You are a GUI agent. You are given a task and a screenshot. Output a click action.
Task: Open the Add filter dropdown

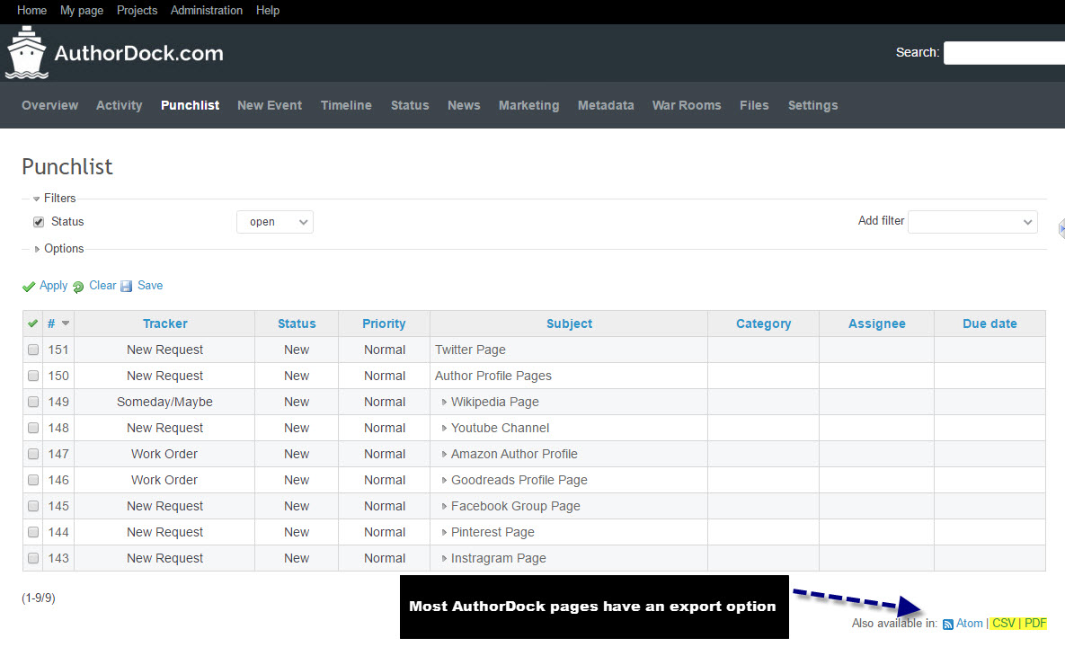click(x=972, y=222)
